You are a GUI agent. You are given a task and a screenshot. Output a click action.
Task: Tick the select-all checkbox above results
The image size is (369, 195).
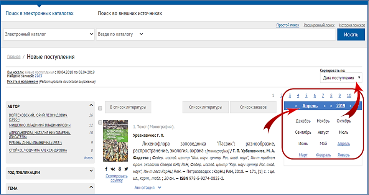(100, 108)
